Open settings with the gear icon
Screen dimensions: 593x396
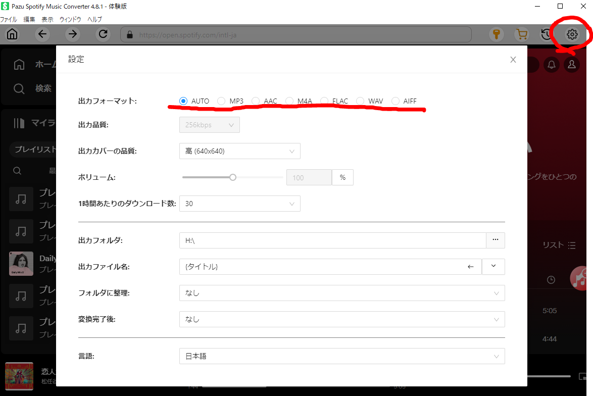pos(572,34)
